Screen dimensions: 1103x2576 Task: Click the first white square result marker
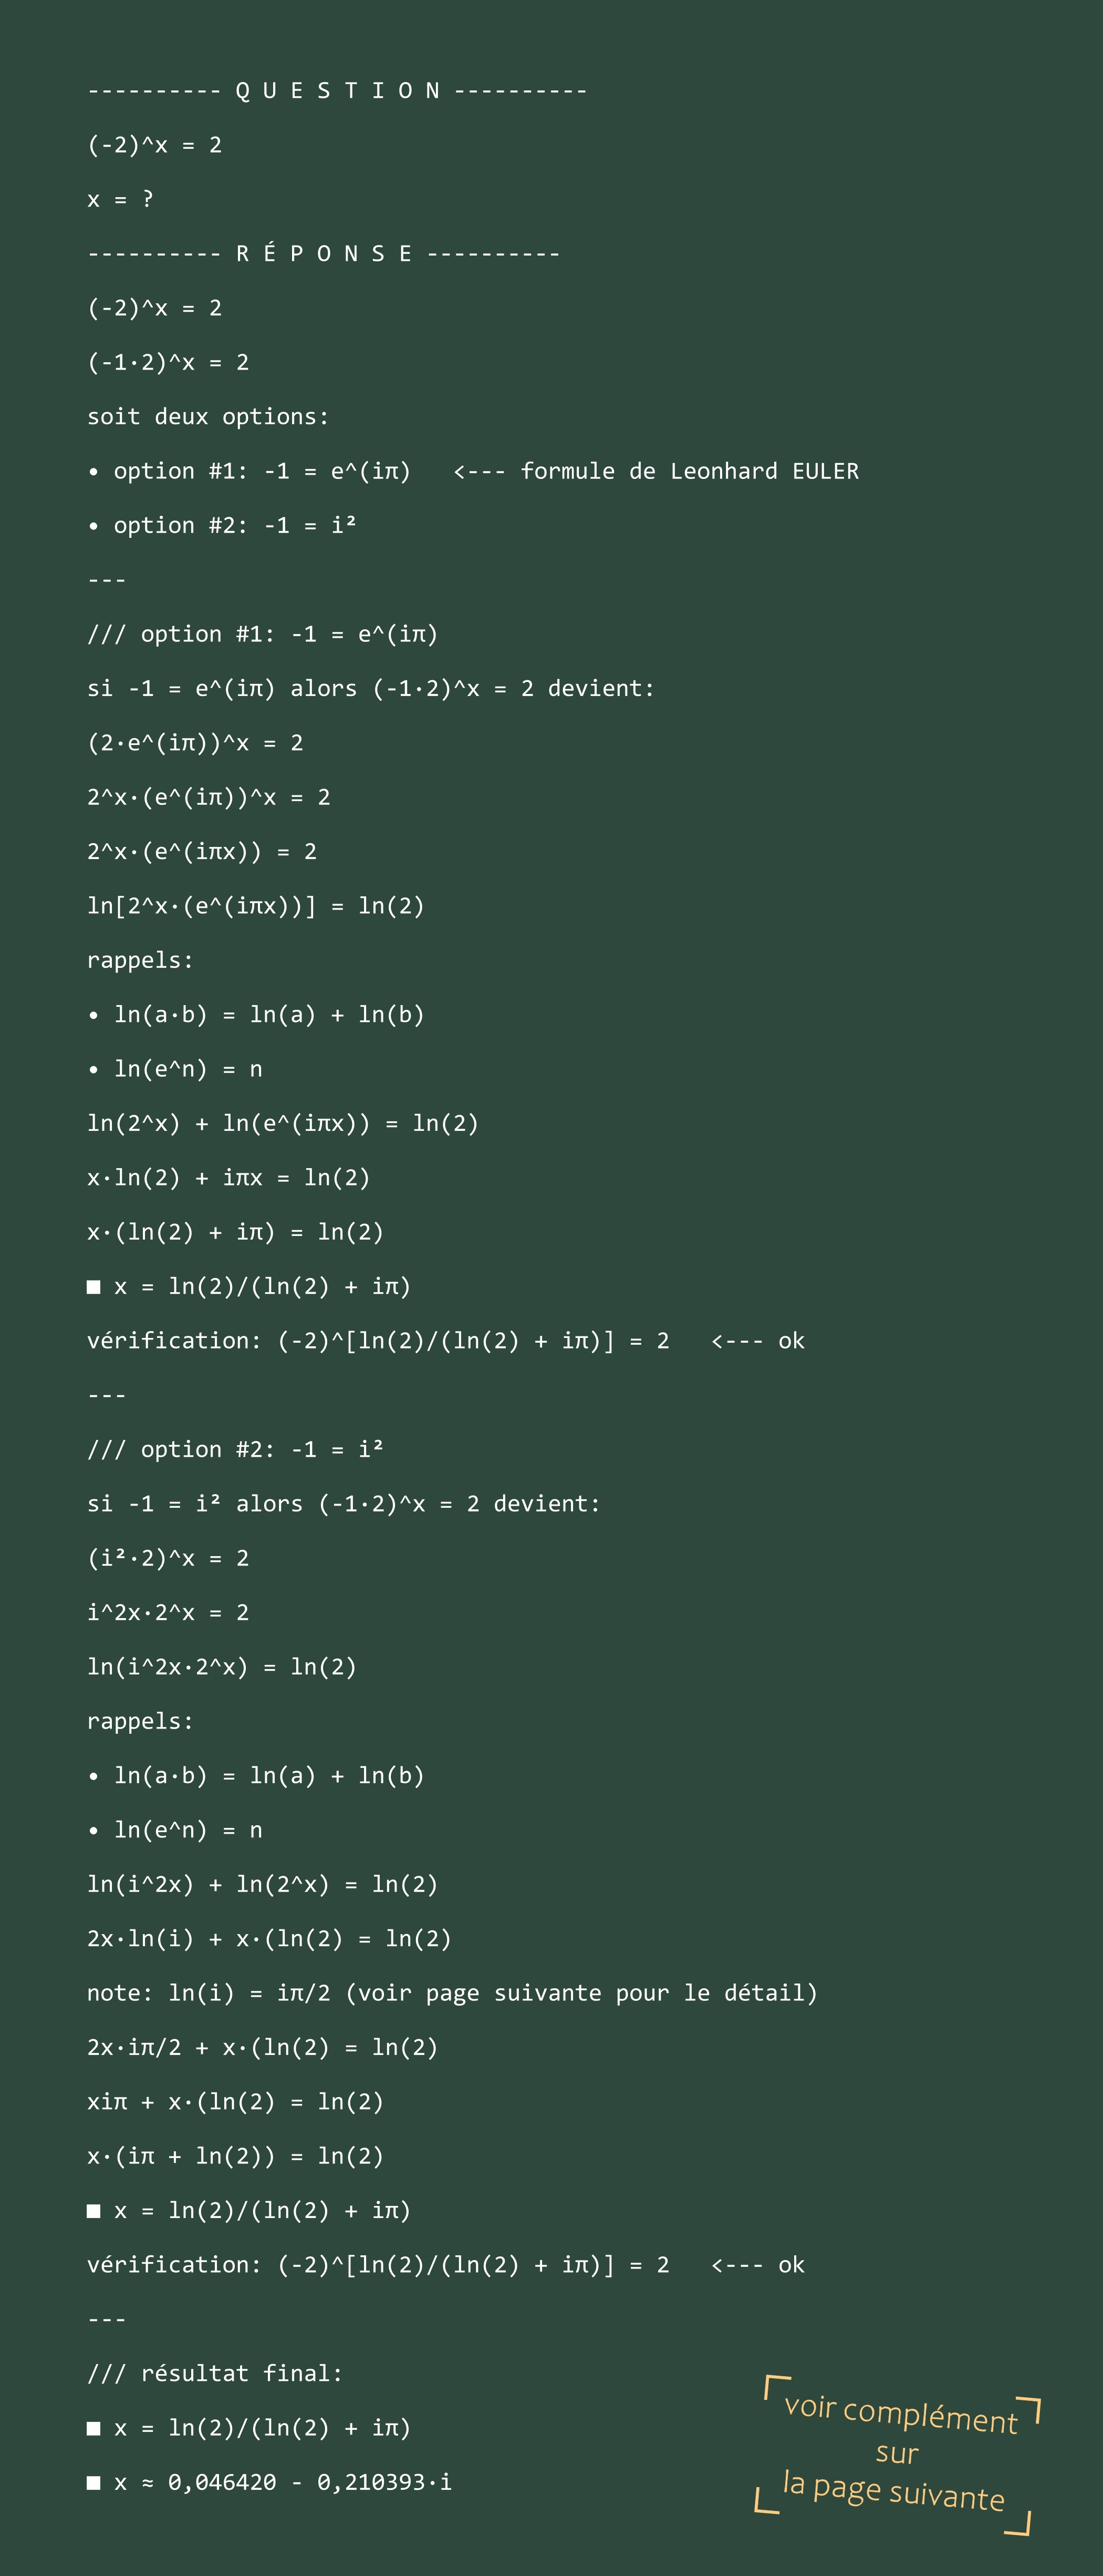94,1287
